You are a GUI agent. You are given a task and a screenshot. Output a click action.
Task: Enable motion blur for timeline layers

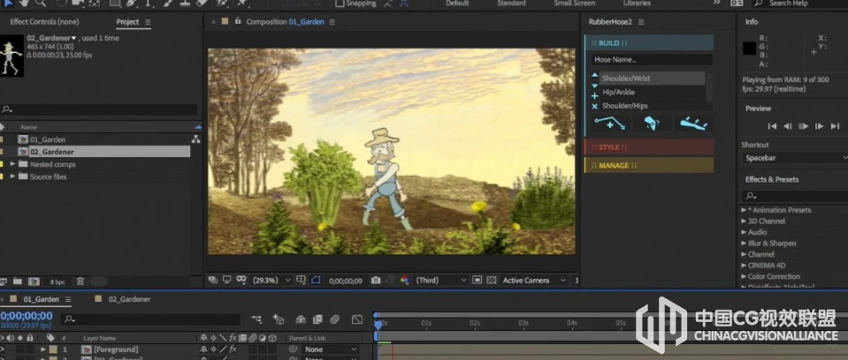click(335, 319)
